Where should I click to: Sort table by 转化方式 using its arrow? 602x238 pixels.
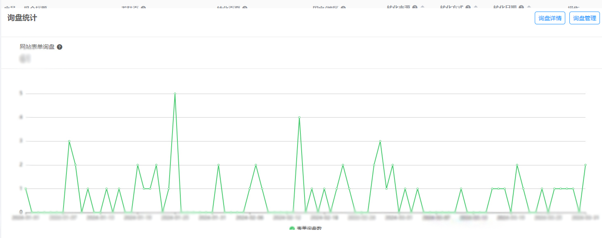tap(476, 7)
